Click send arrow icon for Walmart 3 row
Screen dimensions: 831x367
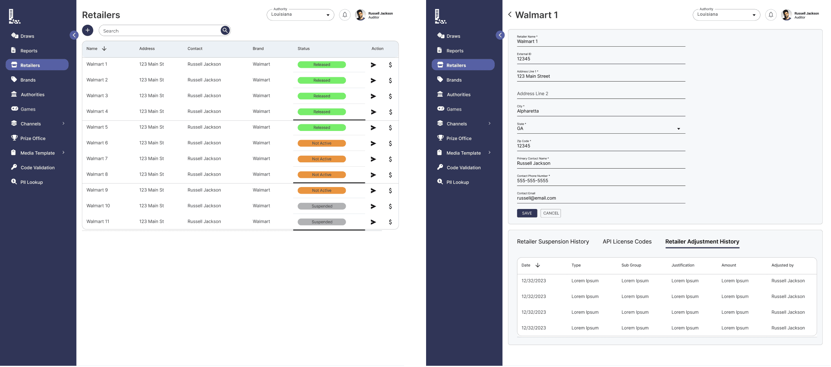pyautogui.click(x=373, y=96)
